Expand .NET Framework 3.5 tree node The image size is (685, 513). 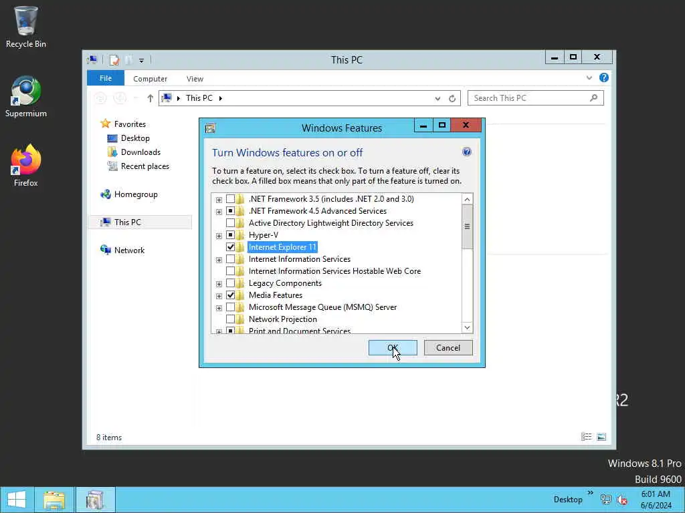pos(219,200)
